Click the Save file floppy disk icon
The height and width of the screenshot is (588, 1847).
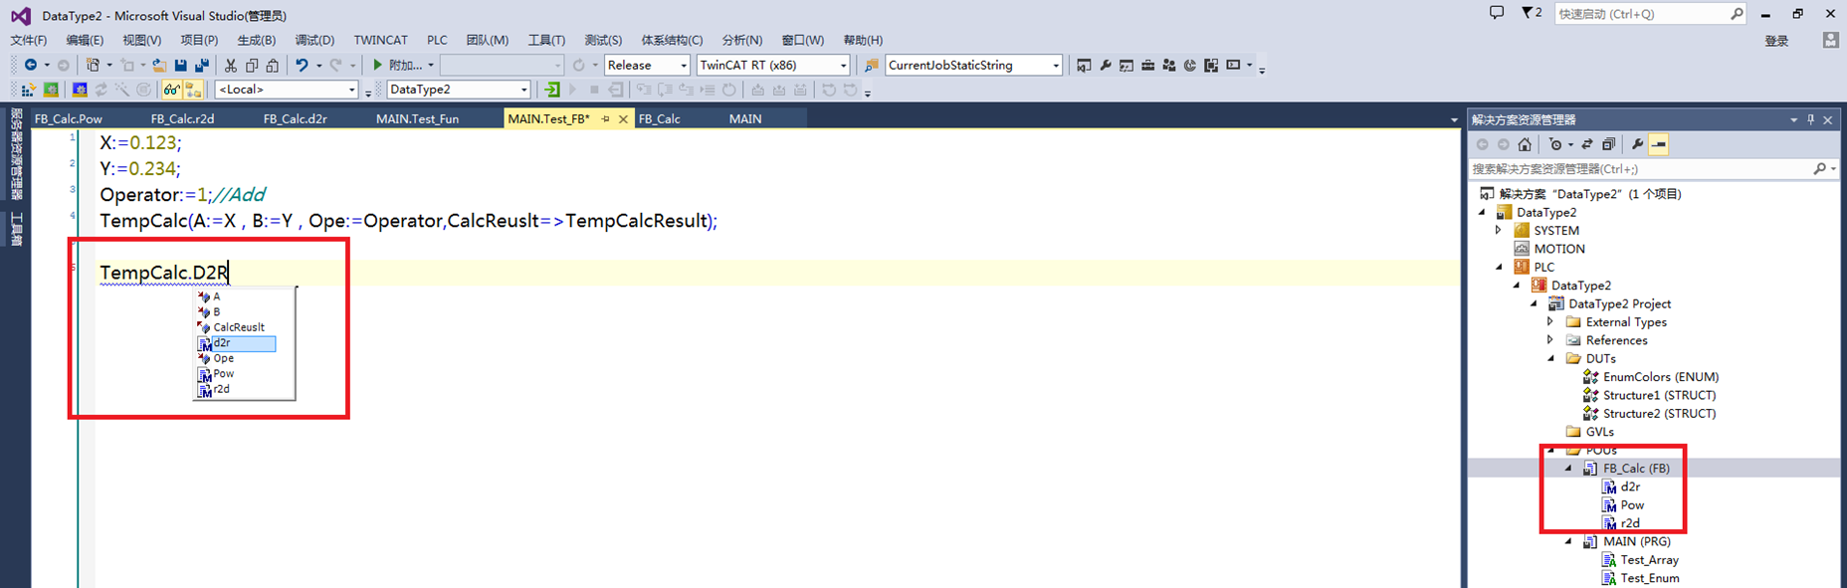point(180,65)
